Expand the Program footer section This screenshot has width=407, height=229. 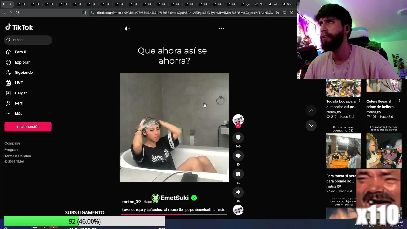point(11,150)
